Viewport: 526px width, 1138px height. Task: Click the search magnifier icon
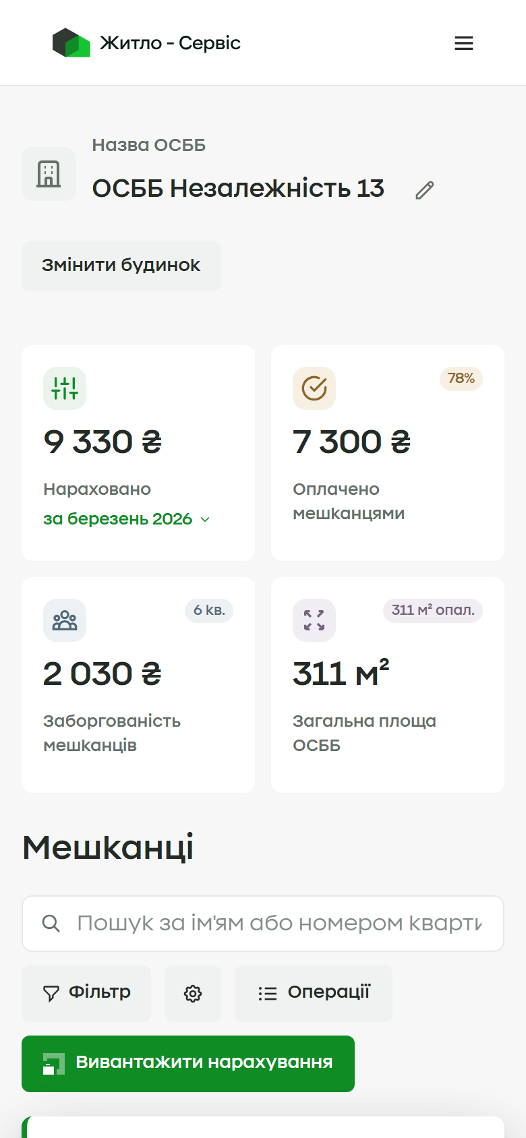51,924
